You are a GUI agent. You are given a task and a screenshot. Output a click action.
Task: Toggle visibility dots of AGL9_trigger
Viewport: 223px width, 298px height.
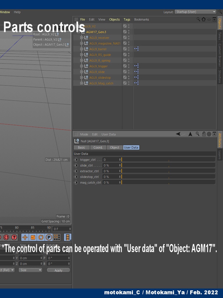pos(129,66)
